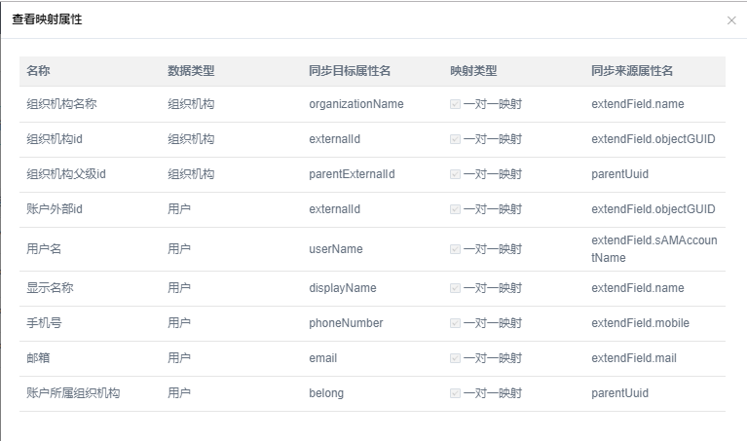Toggle 一对一映射 checkbox in 组织机构id row
This screenshot has width=747, height=441.
click(456, 139)
